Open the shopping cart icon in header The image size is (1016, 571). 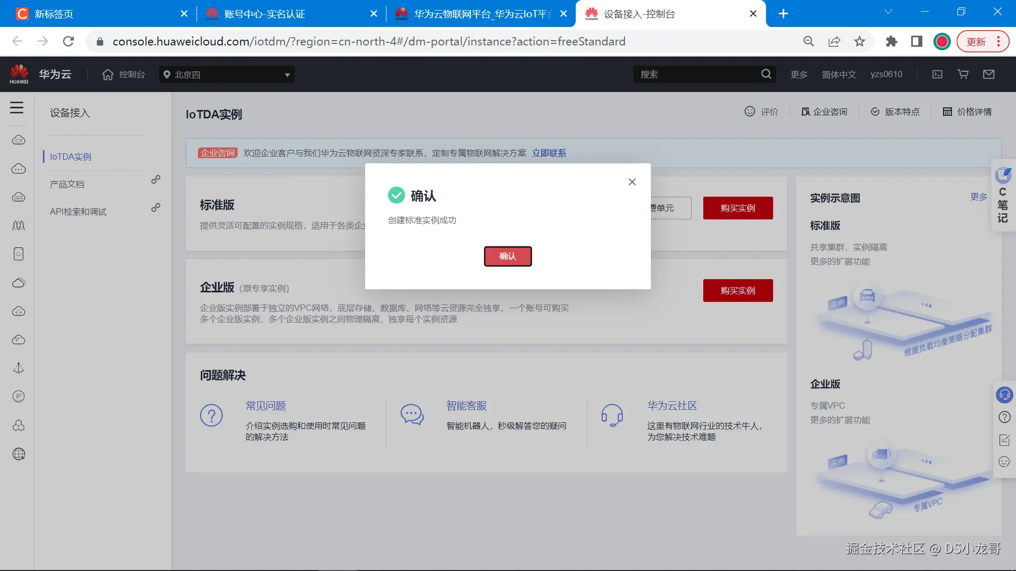[963, 75]
